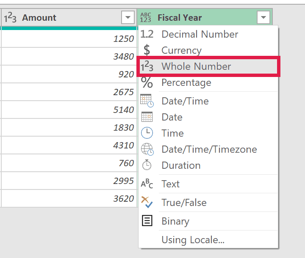Choose Currency data type

click(x=208, y=50)
